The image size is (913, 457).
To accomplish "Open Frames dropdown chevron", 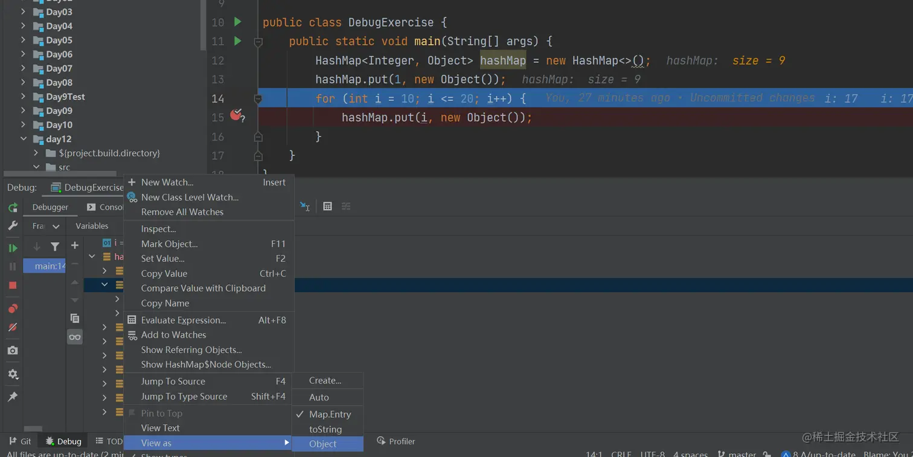I will pyautogui.click(x=56, y=226).
